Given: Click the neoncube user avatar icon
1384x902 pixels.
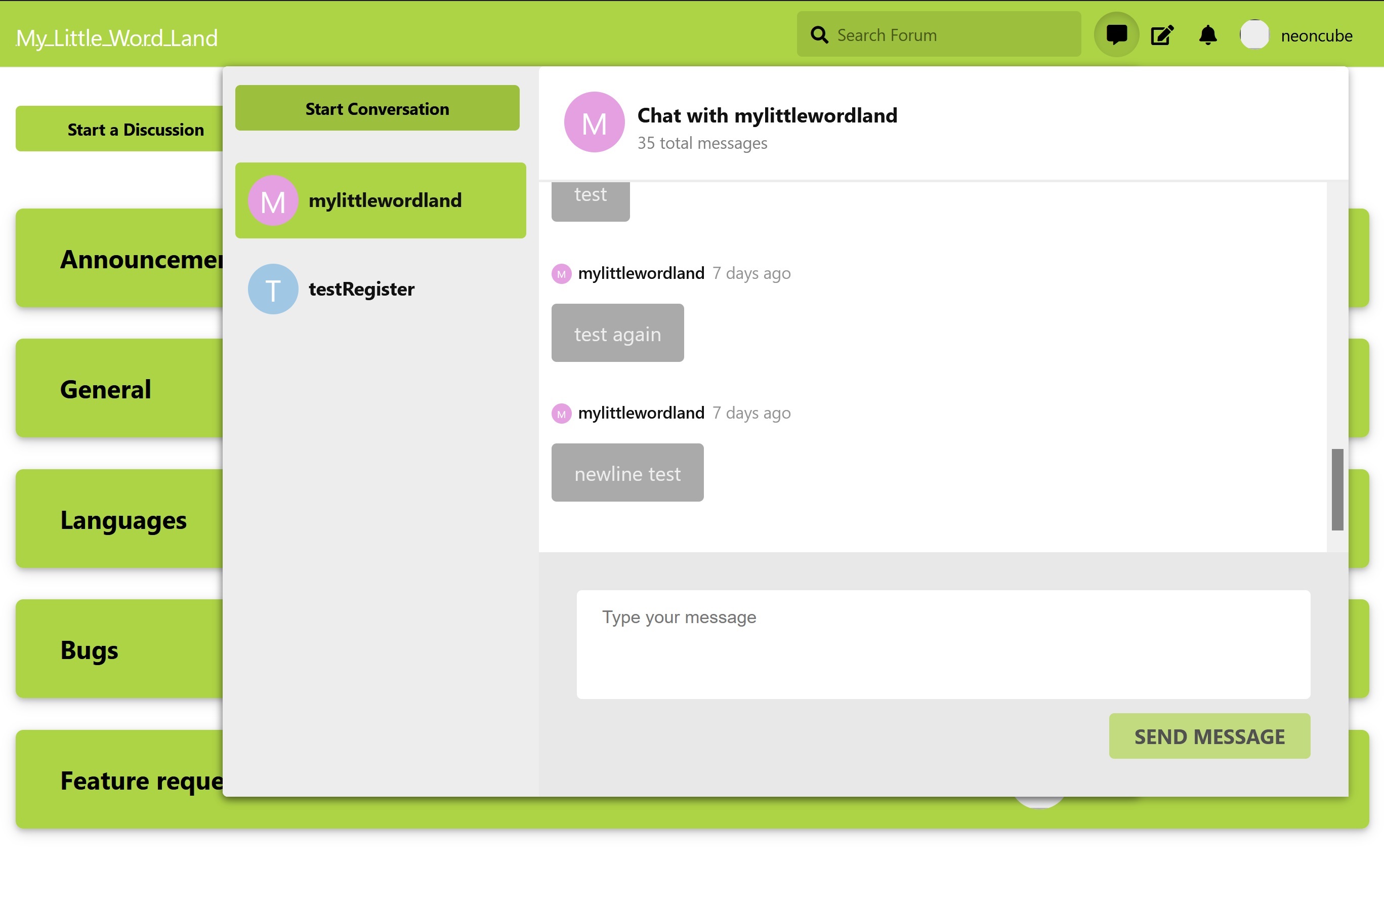Looking at the screenshot, I should pos(1255,35).
